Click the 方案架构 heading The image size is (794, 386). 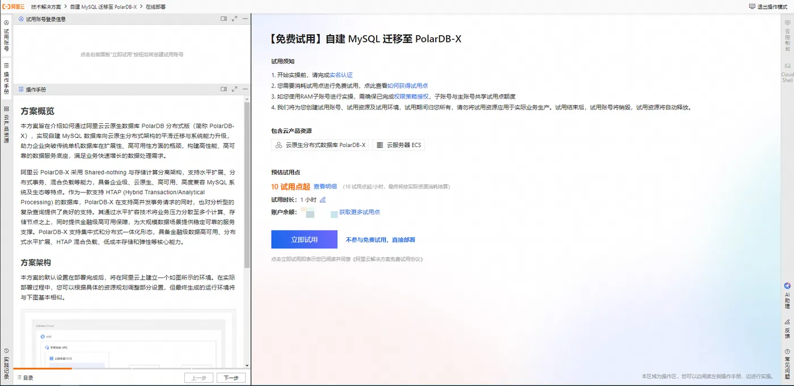(36, 262)
